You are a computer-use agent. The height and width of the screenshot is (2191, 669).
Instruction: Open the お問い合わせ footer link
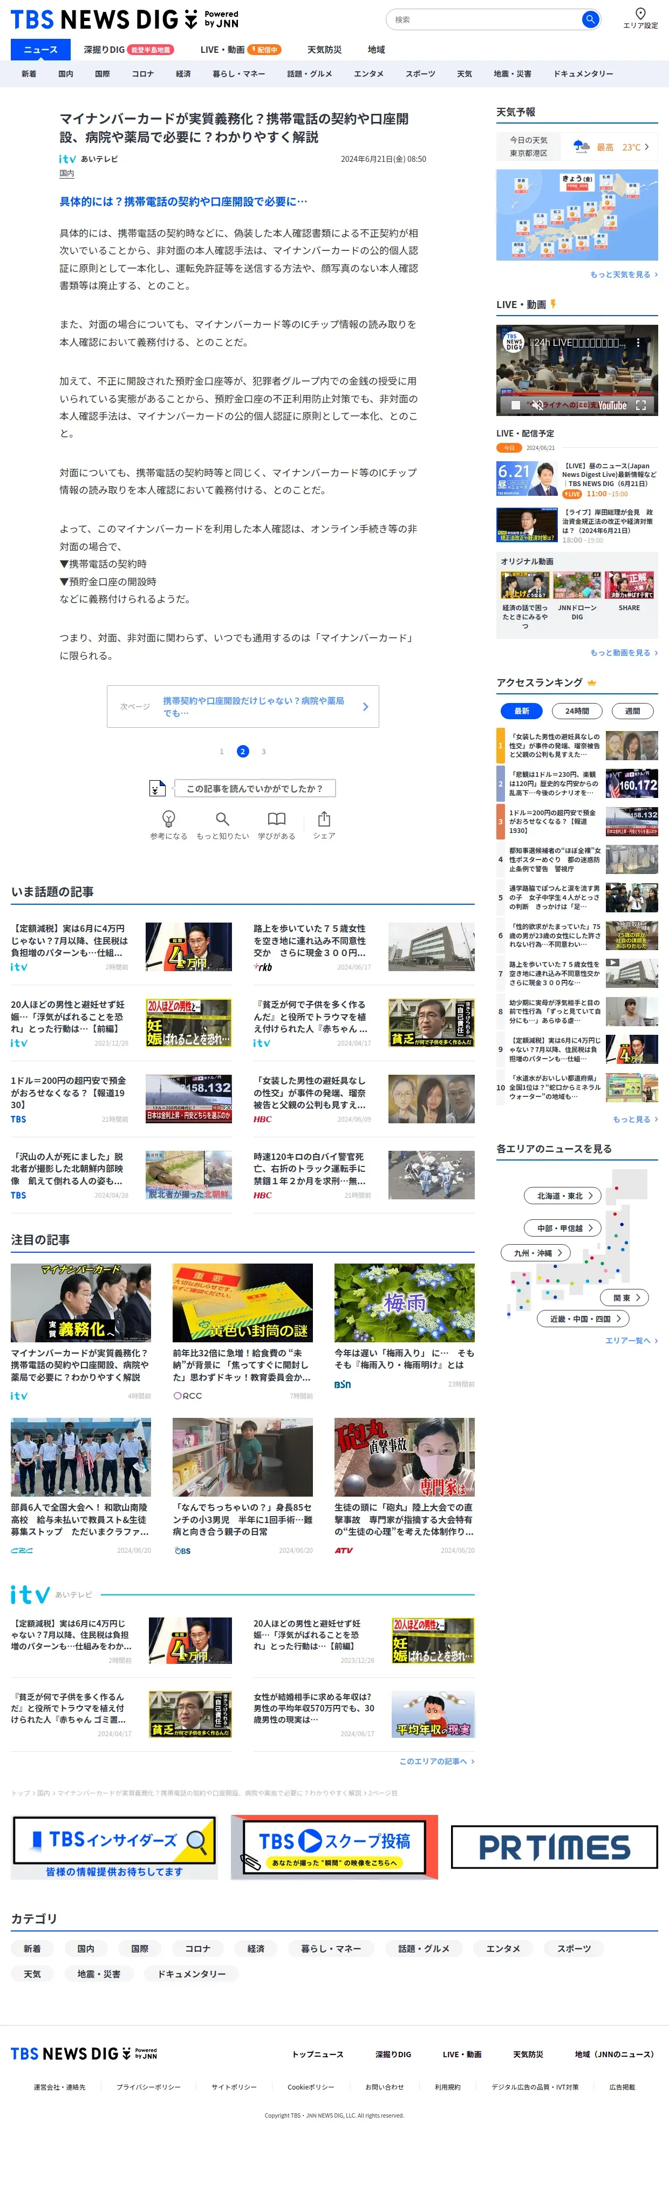(384, 2086)
